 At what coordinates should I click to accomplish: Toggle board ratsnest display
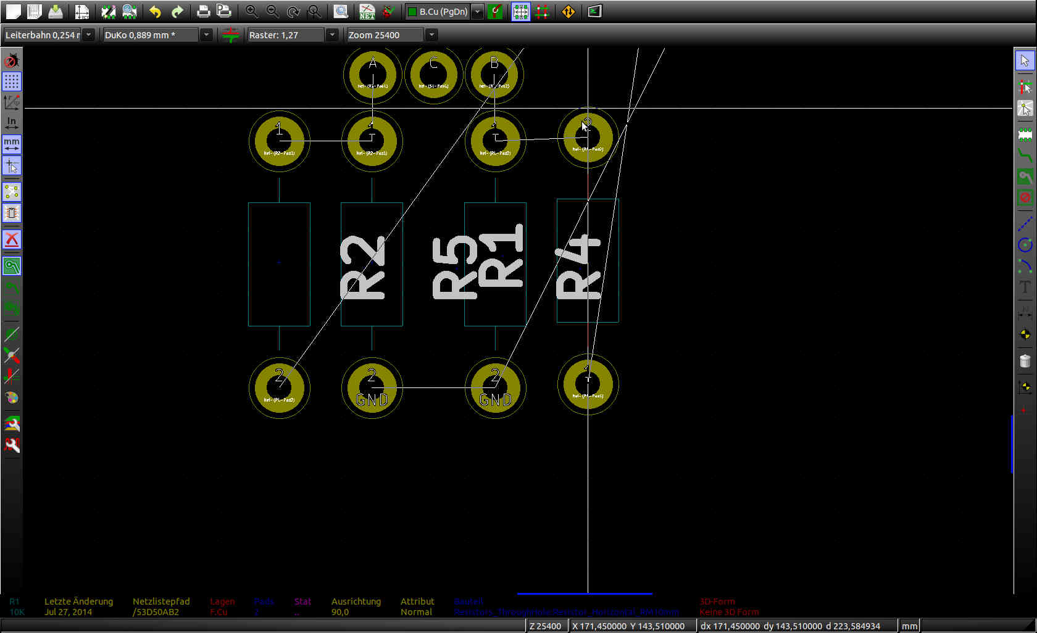pyautogui.click(x=12, y=192)
